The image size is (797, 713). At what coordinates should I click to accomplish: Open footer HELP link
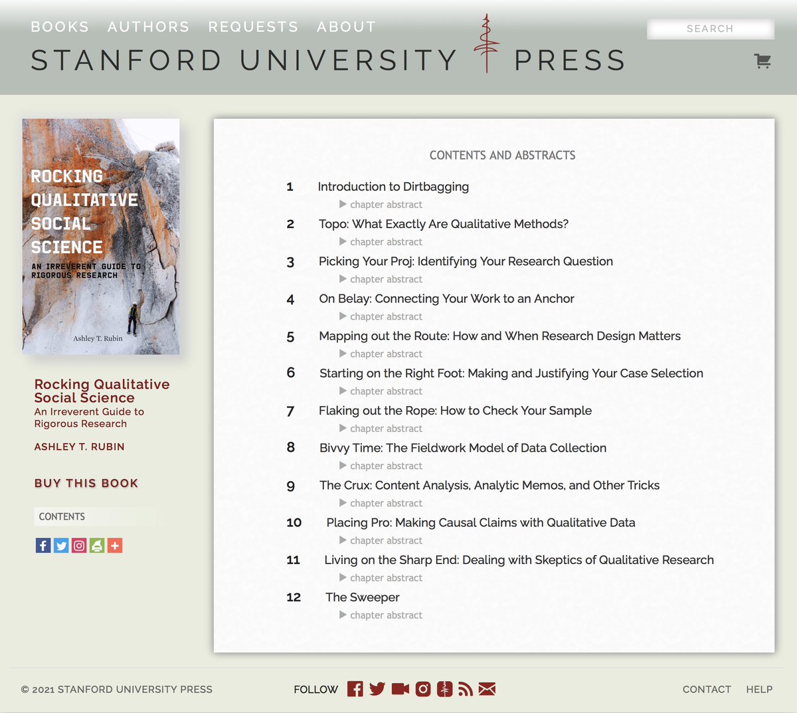pos(759,689)
